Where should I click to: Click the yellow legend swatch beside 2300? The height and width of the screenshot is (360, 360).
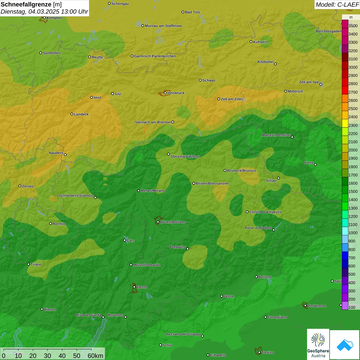point(345,123)
